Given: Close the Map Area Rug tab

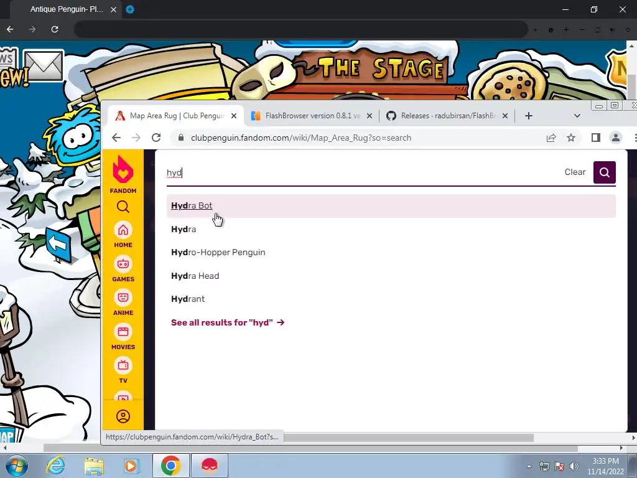Looking at the screenshot, I should tap(234, 116).
